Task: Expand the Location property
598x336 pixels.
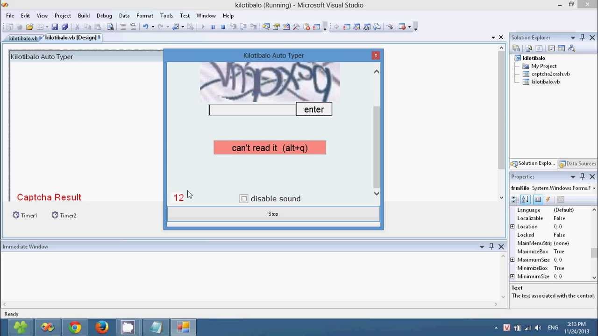Action: pos(513,226)
